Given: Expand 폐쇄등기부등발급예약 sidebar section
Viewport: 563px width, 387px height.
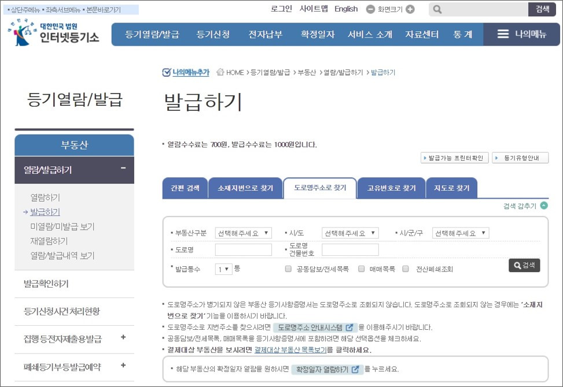Looking at the screenshot, I should point(123,365).
